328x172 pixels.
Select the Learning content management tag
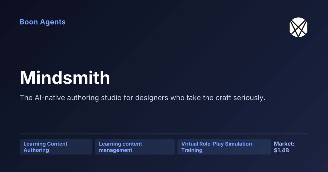(135, 147)
